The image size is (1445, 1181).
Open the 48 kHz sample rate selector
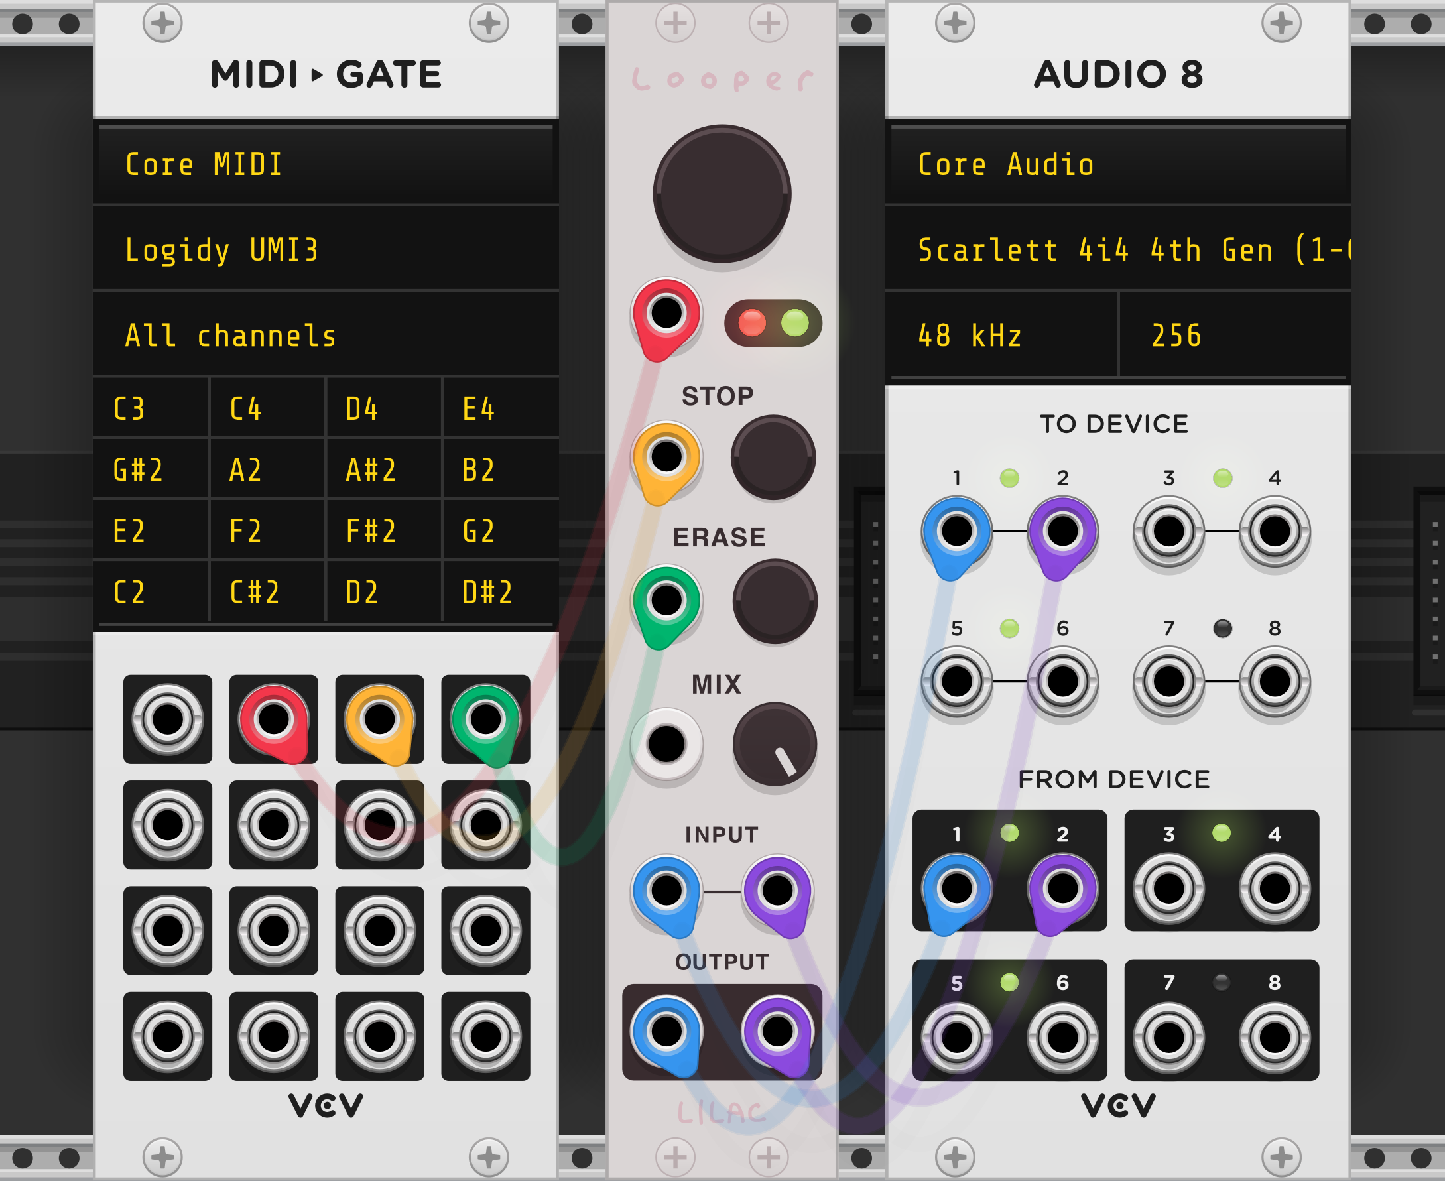[x=1001, y=336]
